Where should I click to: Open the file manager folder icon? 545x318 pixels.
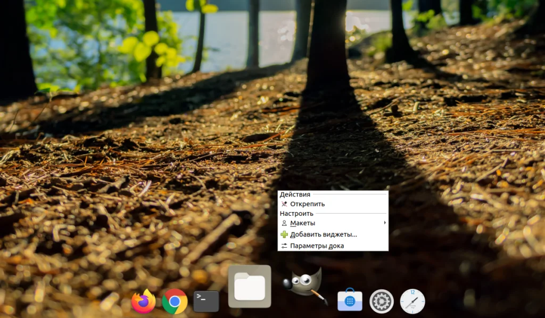coord(250,287)
